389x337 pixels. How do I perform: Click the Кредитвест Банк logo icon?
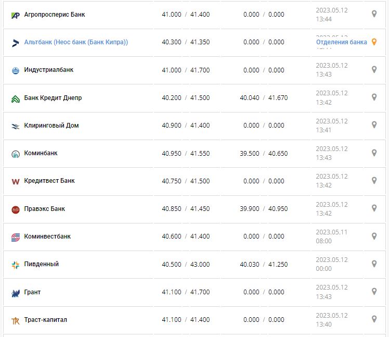pos(16,181)
